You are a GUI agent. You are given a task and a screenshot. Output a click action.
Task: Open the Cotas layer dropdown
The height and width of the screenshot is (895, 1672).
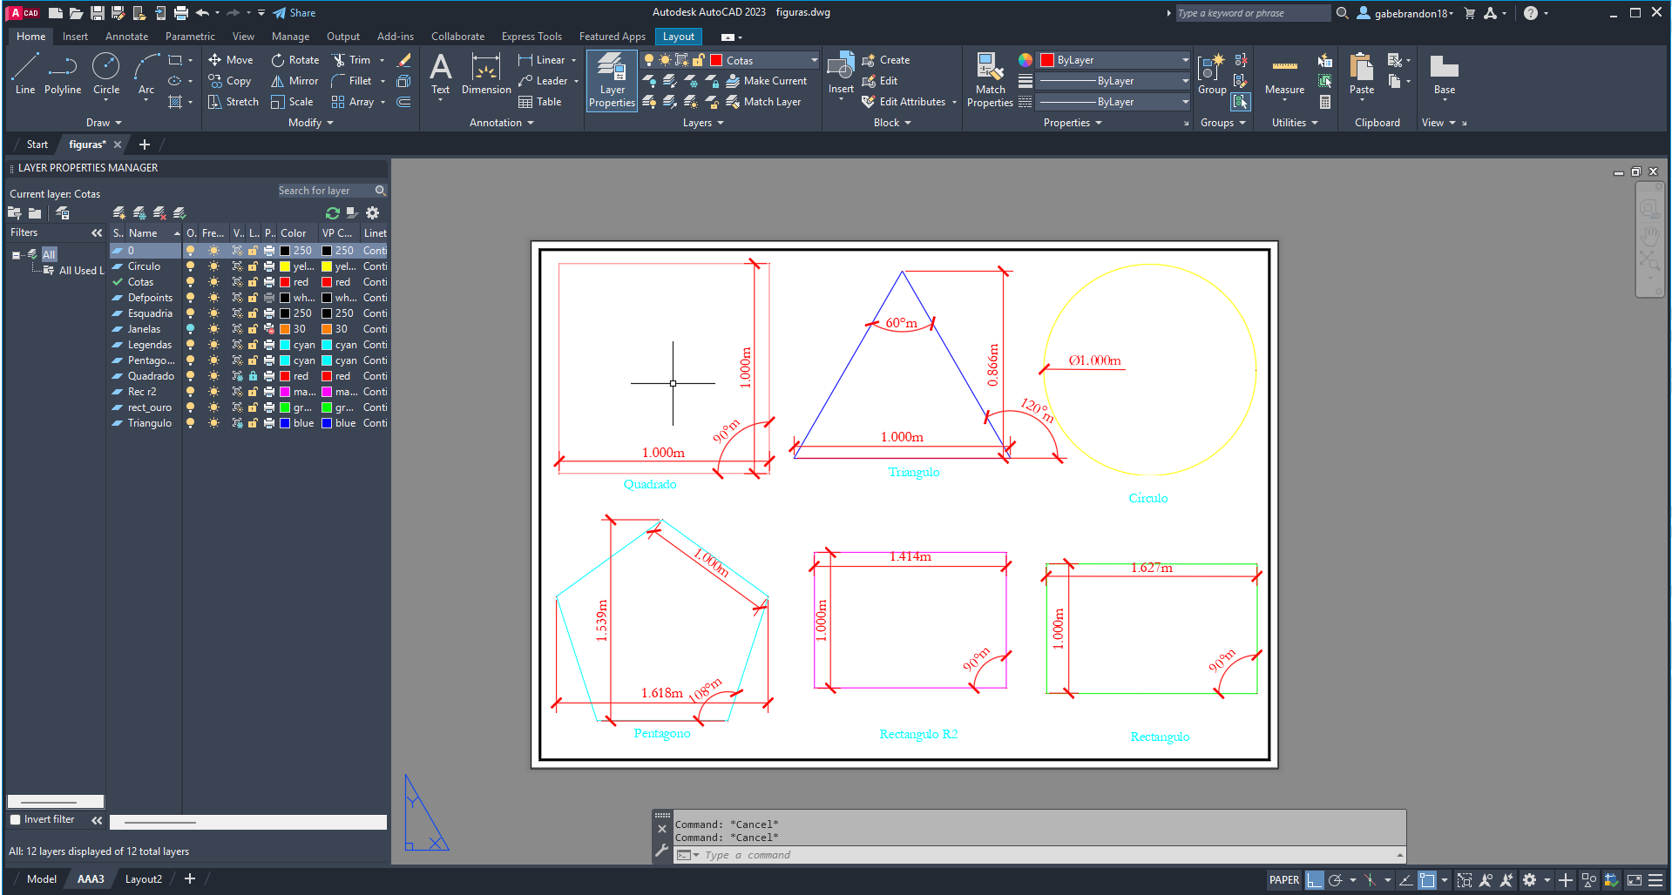pos(814,60)
